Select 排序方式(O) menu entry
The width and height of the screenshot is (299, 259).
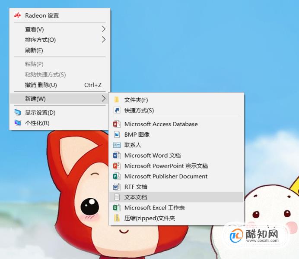60,40
